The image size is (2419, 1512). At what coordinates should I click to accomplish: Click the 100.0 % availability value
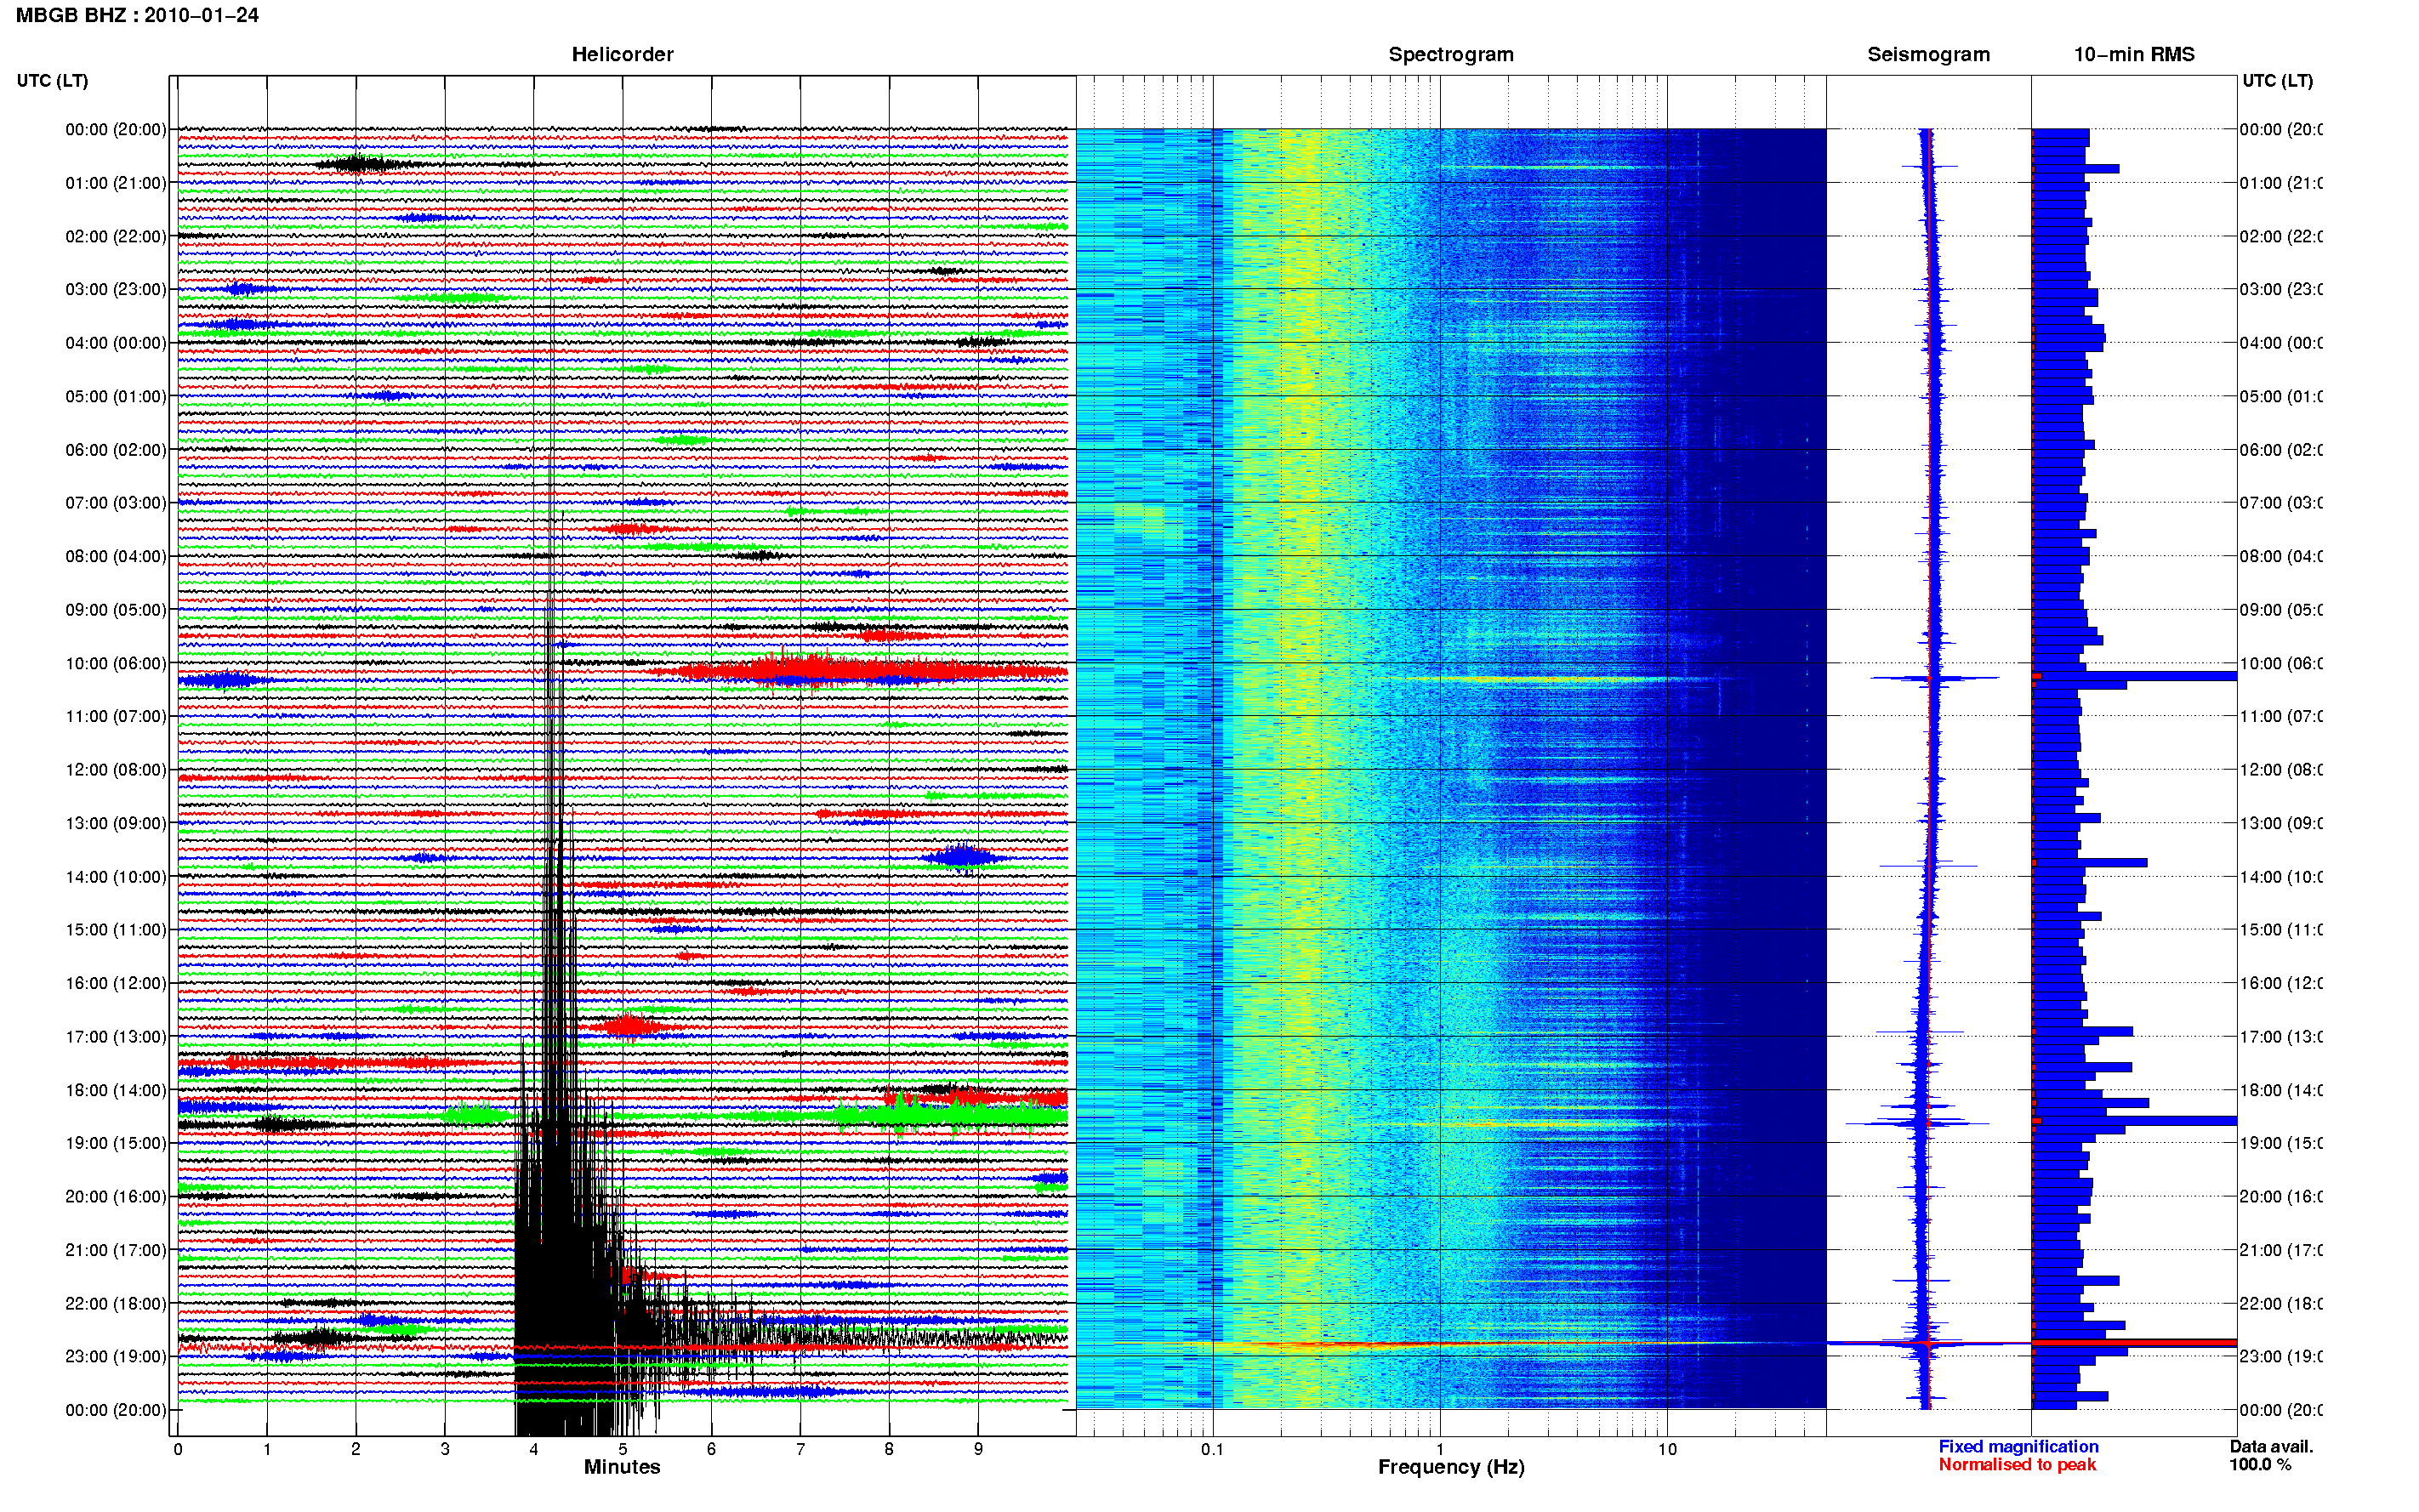2260,1464
